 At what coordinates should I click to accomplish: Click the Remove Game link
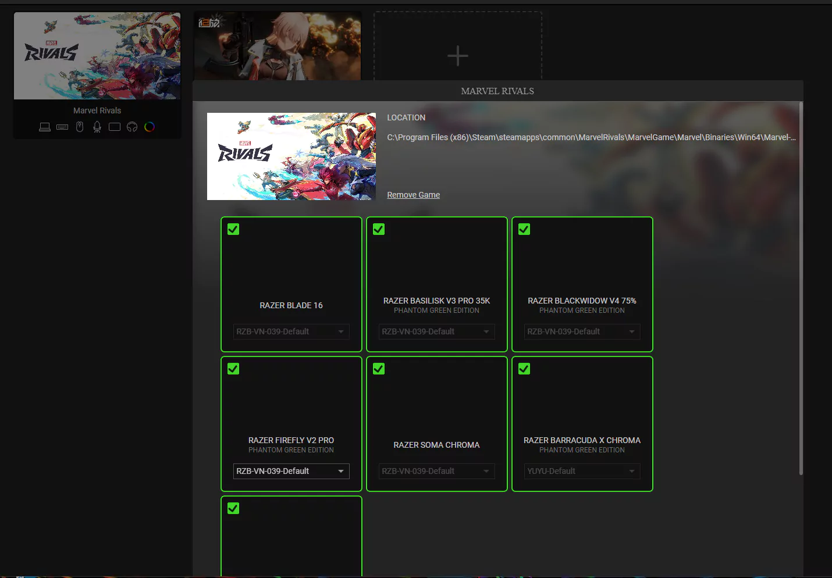[x=414, y=195]
